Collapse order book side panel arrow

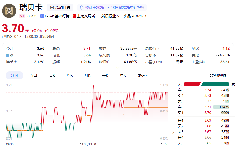pos(173,132)
